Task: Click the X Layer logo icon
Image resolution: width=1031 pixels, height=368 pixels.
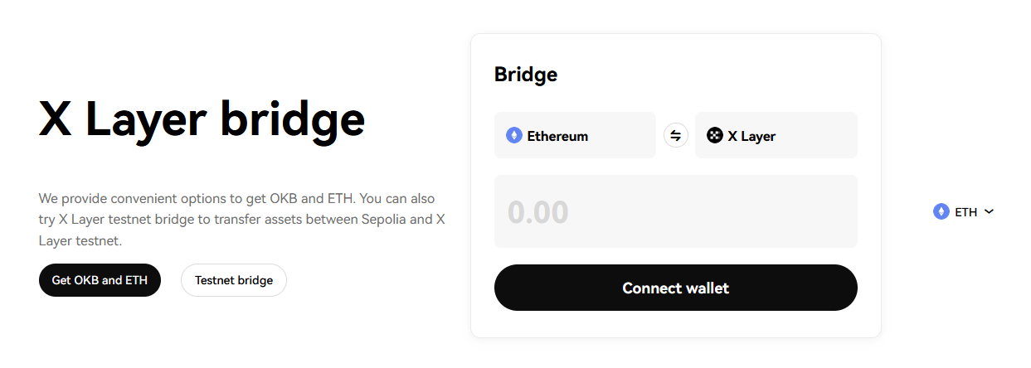Action: coord(714,136)
